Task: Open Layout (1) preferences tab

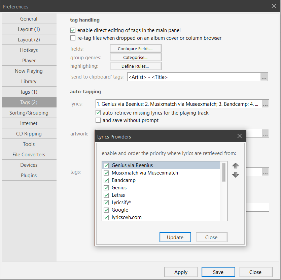Action: 29,29
